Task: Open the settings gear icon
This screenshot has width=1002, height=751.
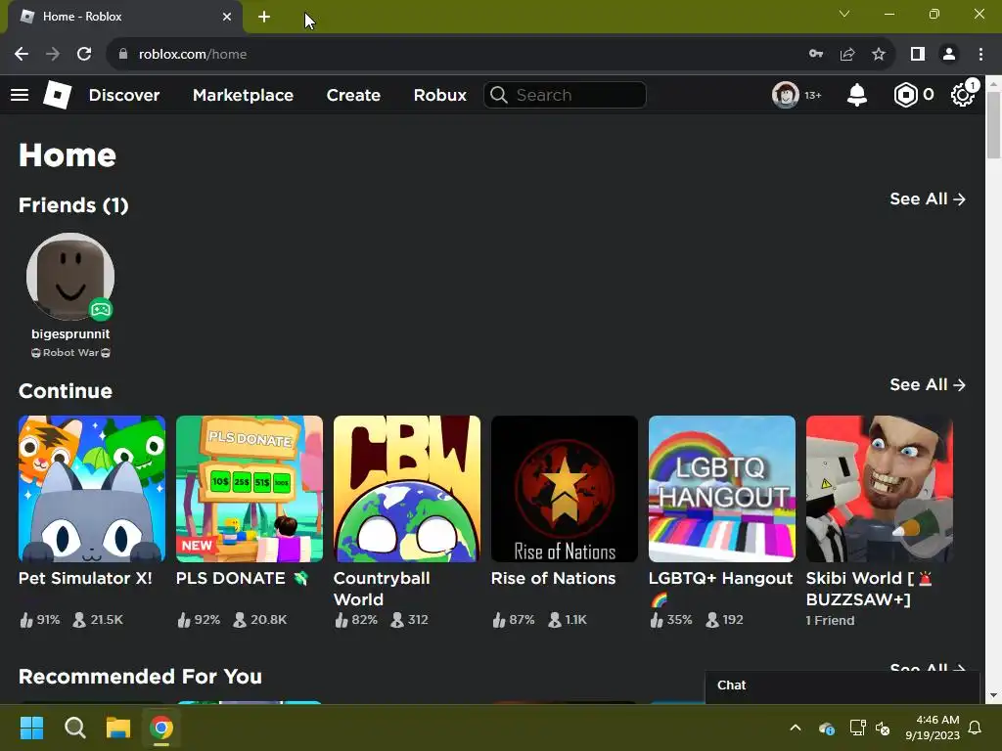Action: tap(963, 95)
